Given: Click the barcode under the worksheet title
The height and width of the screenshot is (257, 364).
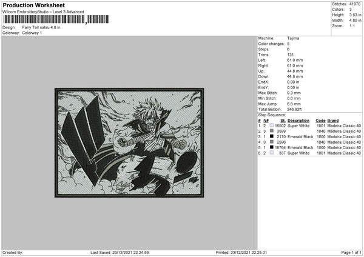Looking at the screenshot, I should click(56, 19).
